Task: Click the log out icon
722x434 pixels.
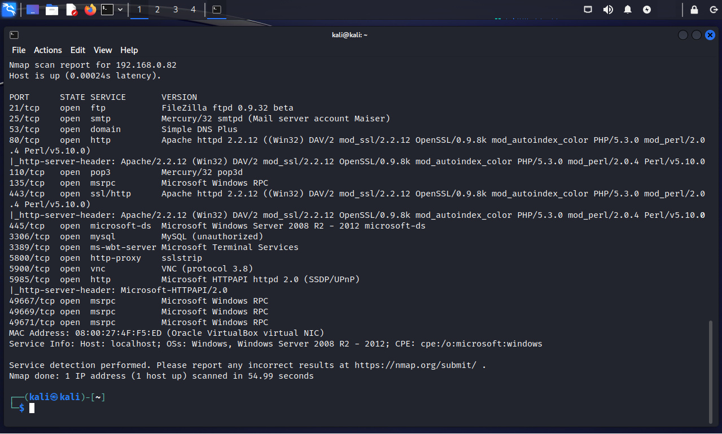Action: point(712,10)
